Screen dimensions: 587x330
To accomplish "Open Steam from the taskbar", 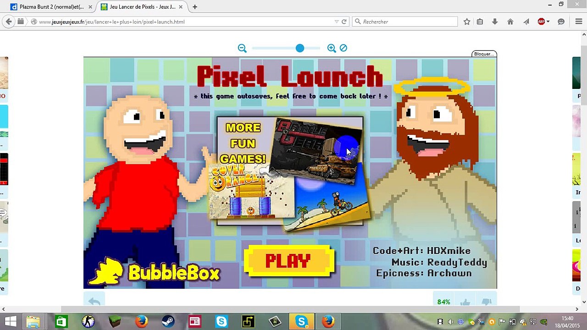I will [x=168, y=321].
